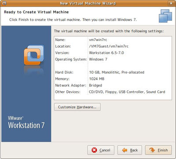Select the Memory value 1024 MB
Image resolution: width=176 pixels, height=159 pixels.
pos(97,79)
